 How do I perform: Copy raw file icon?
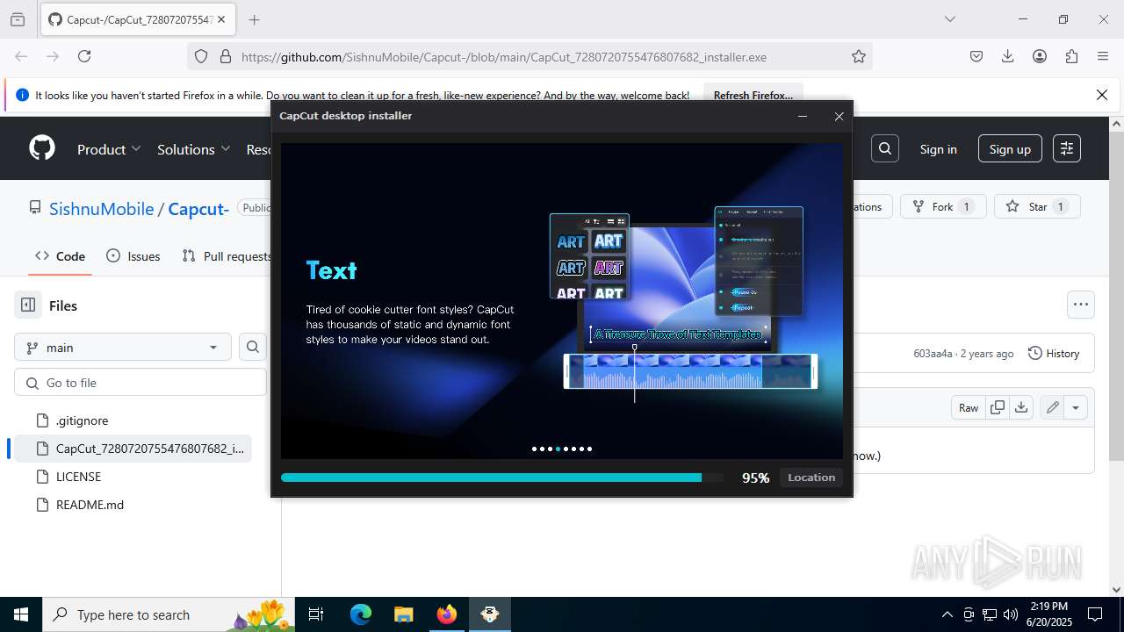point(998,407)
